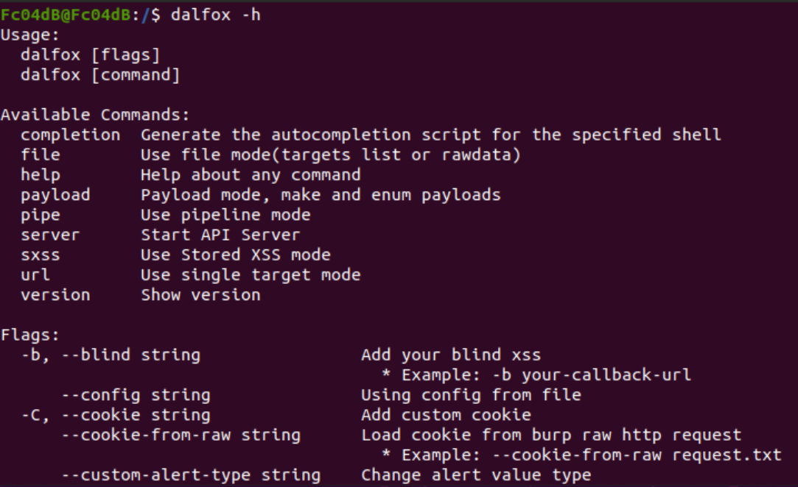Click the 'version' command name
798x487 pixels.
click(55, 295)
